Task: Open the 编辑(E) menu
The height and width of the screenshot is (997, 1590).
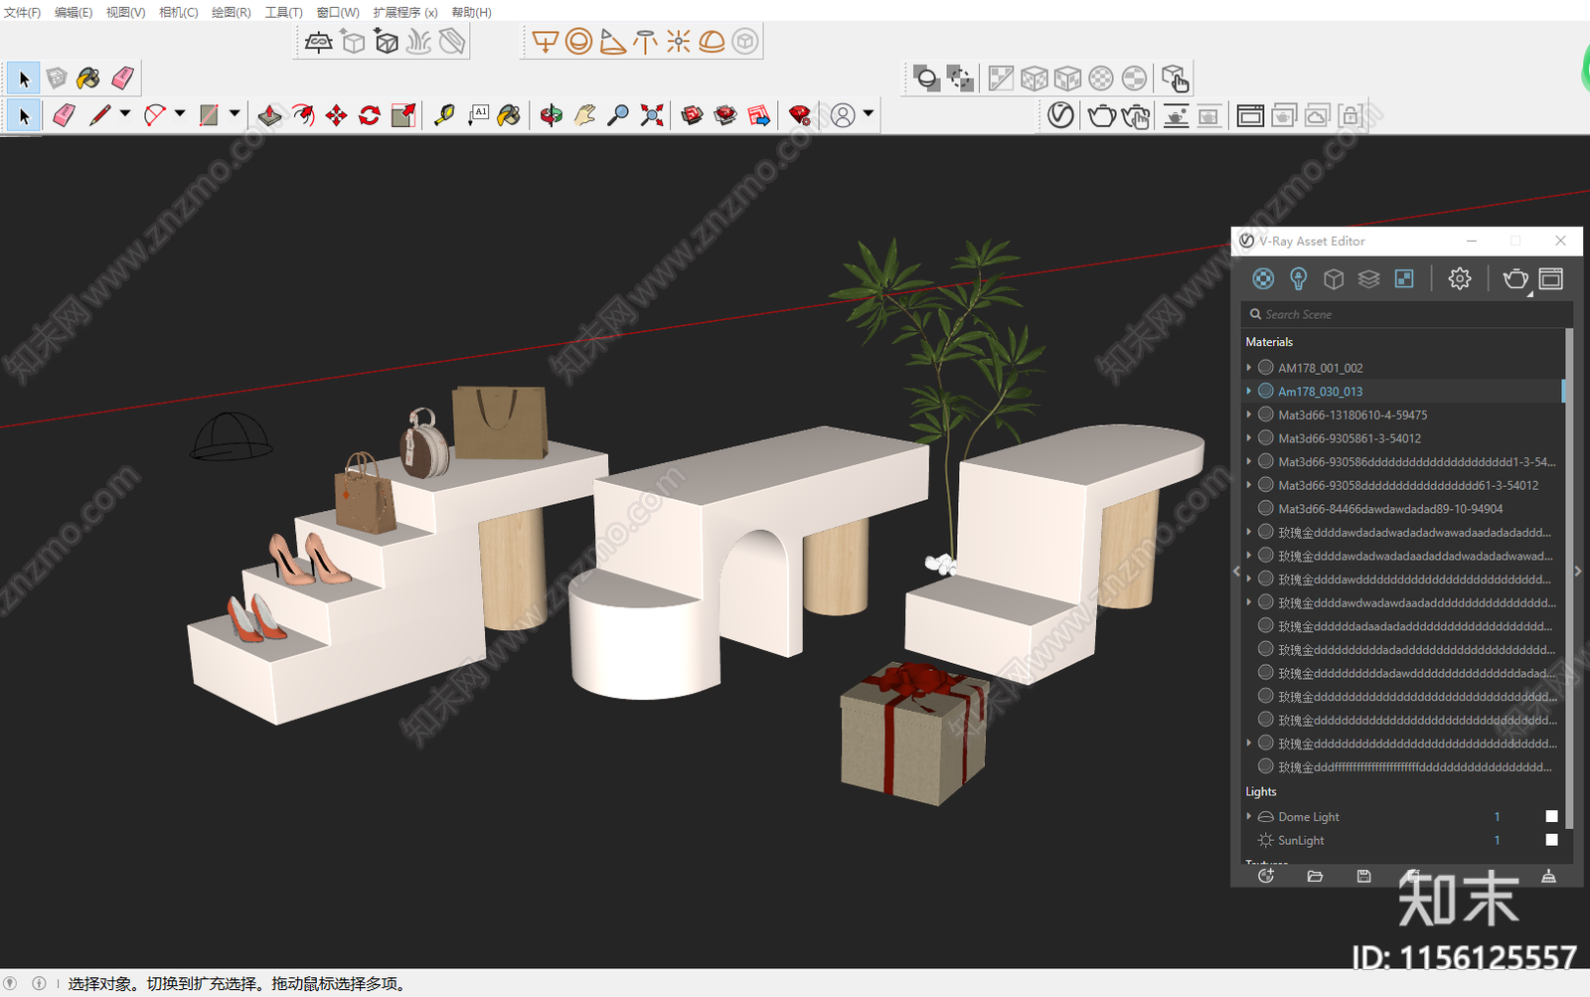Action: click(x=74, y=12)
